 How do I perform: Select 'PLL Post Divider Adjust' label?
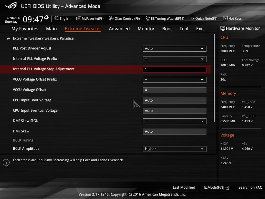[32, 48]
